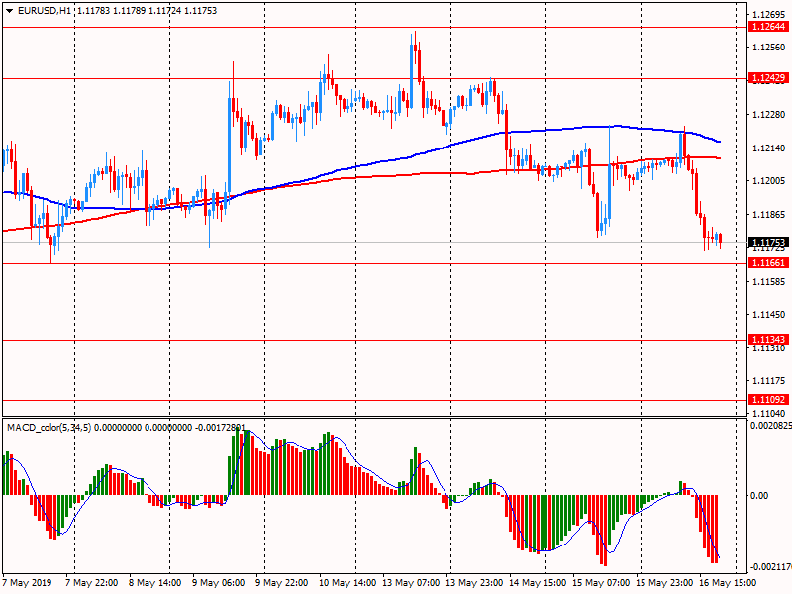Select the red 1.11661 price level label

pos(767,263)
